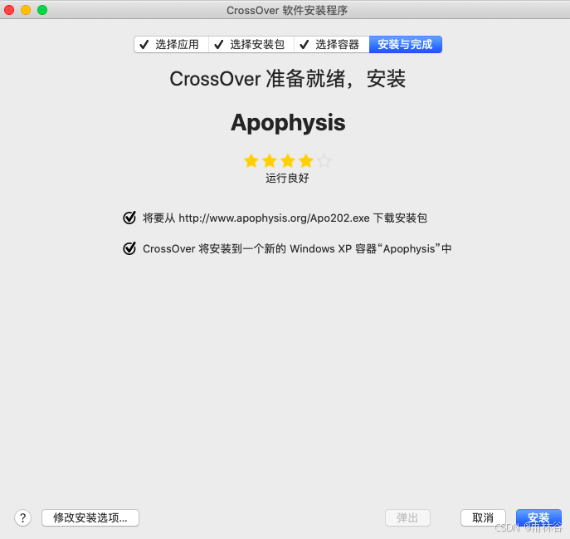The image size is (570, 539).
Task: Select the 安装与完成 step tab
Action: [406, 44]
